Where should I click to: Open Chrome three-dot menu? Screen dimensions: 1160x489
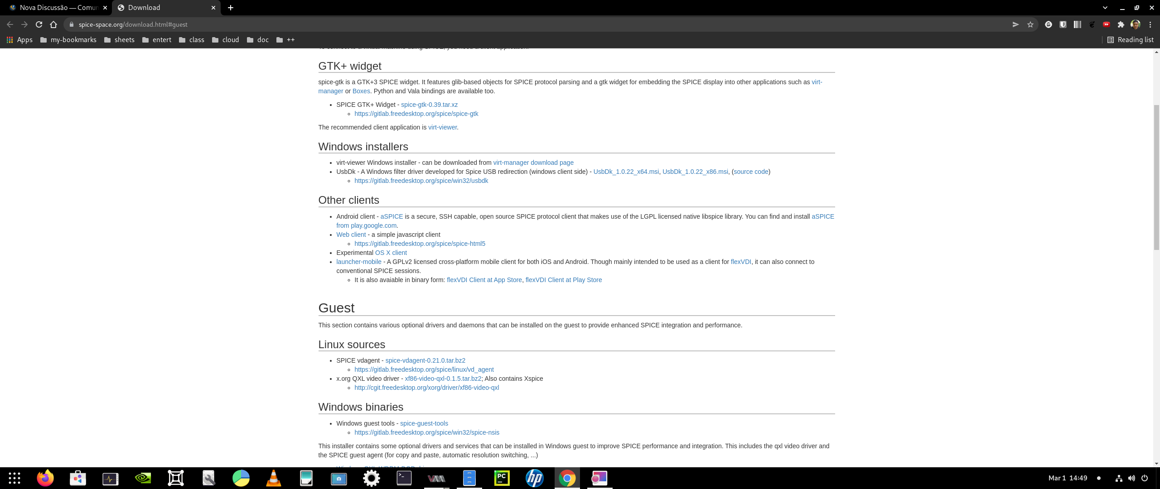(x=1150, y=24)
